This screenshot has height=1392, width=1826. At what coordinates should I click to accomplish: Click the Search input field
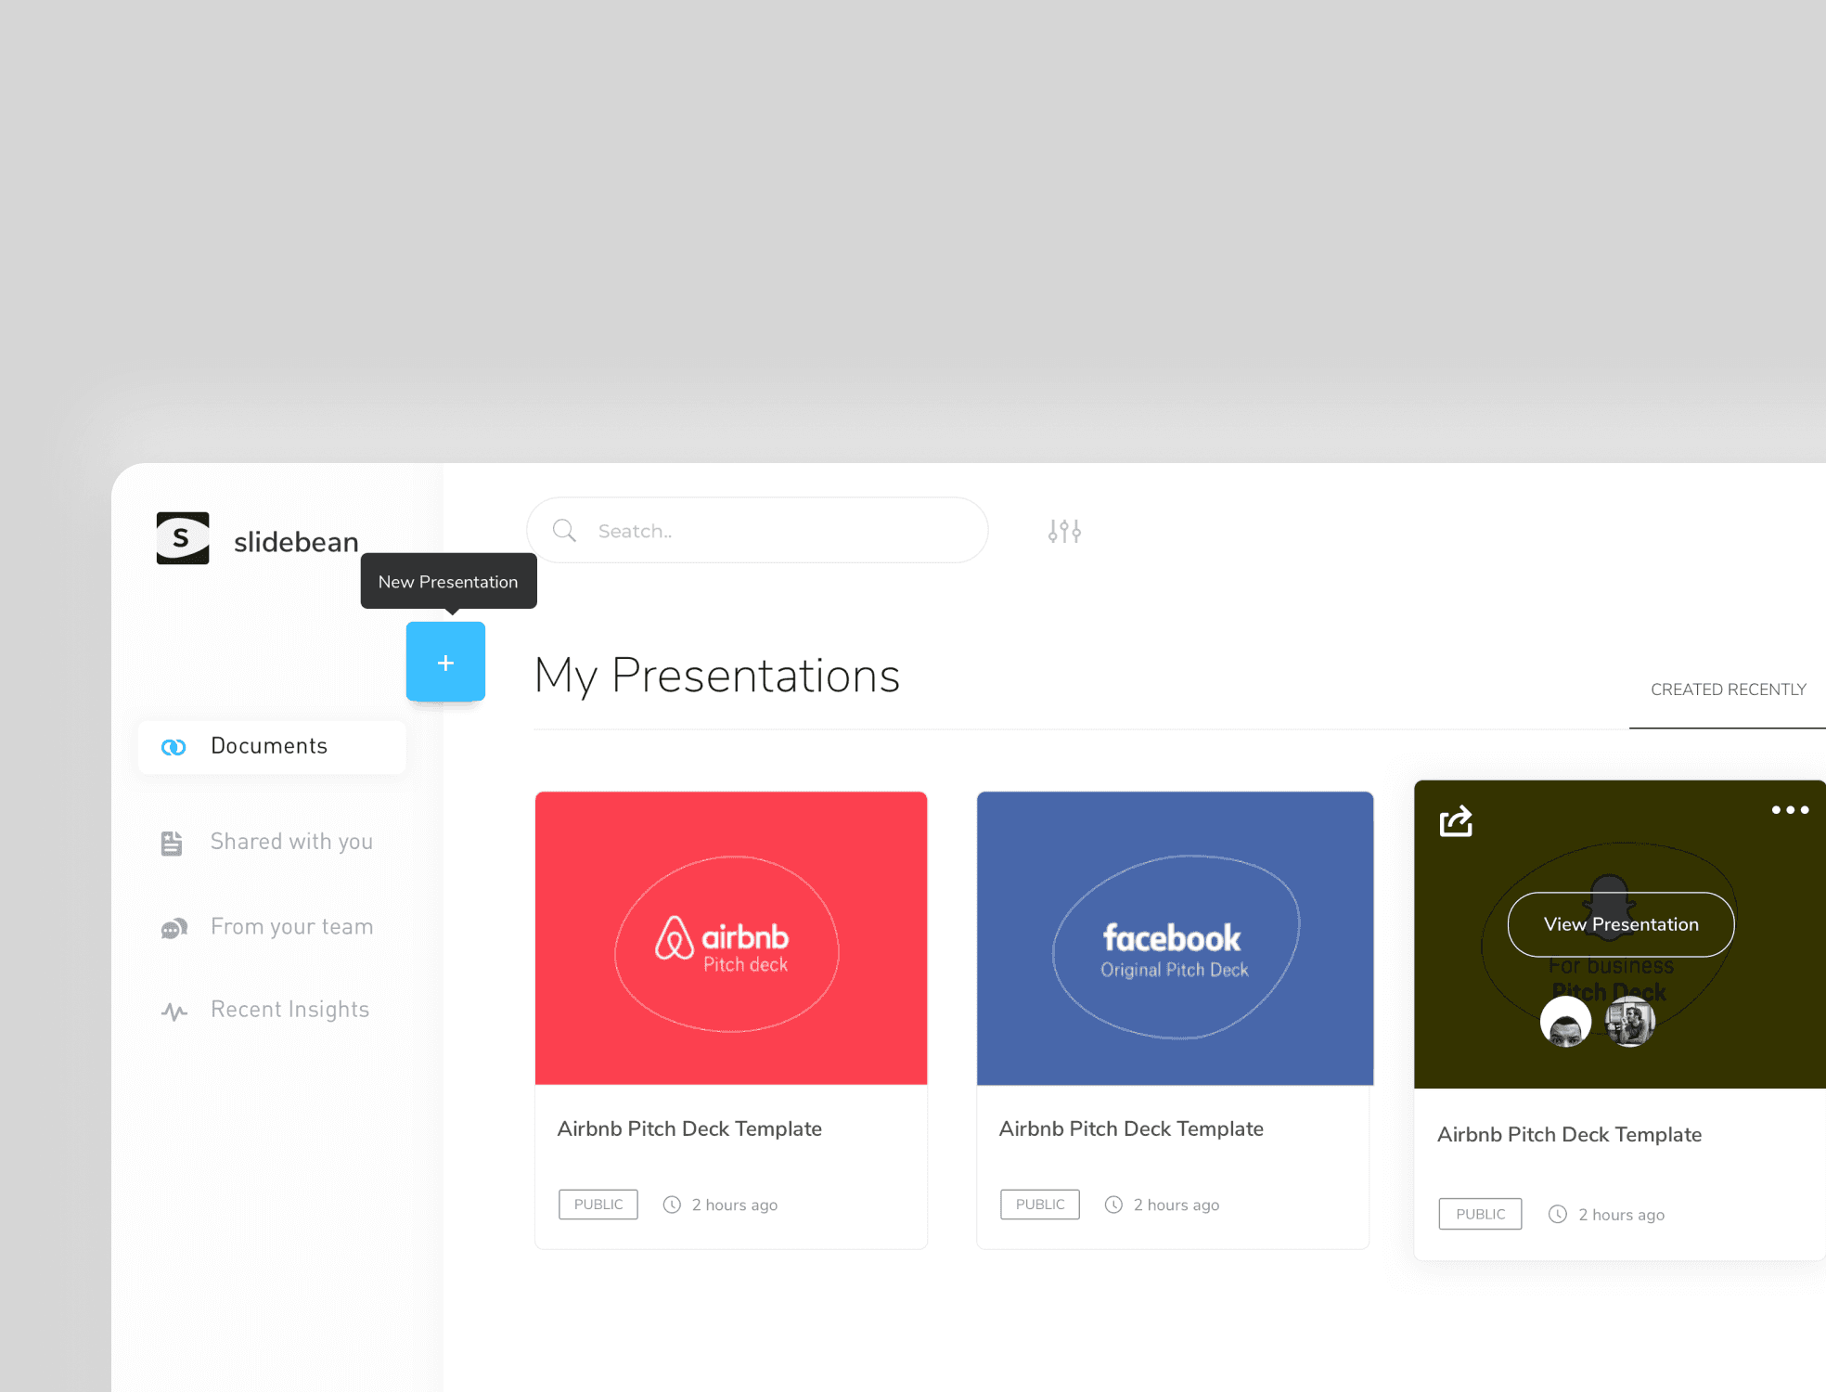click(x=779, y=531)
